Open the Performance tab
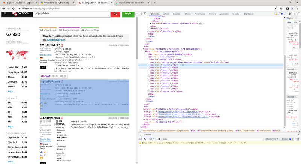This screenshot has height=164, width=301. [200, 14]
